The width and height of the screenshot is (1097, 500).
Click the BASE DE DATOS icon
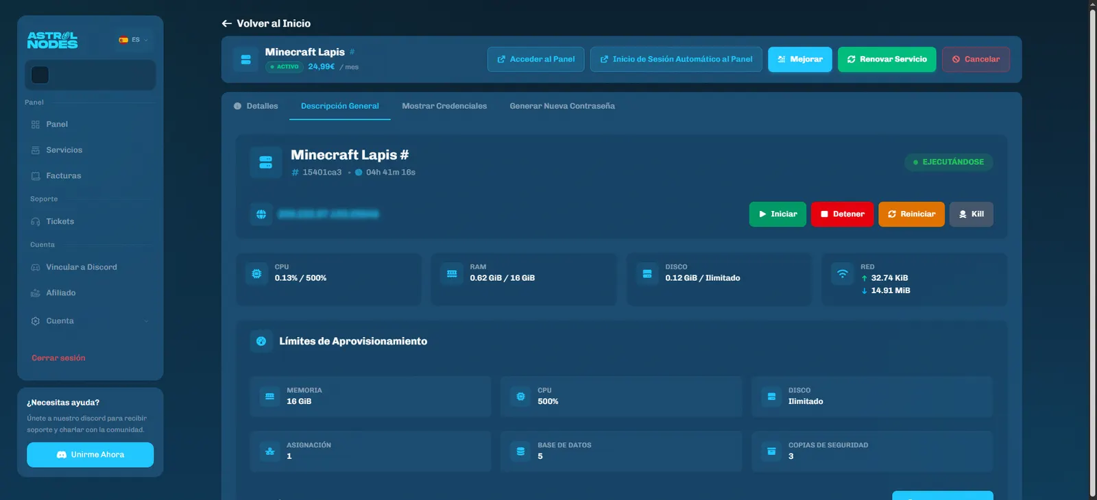click(520, 451)
